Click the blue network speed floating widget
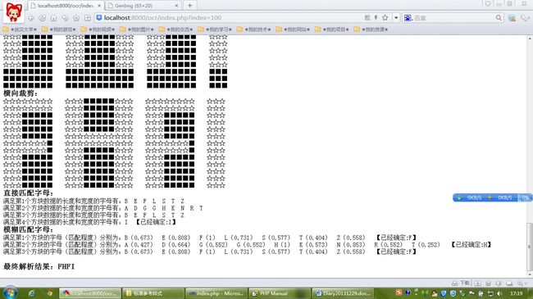 pos(492,197)
